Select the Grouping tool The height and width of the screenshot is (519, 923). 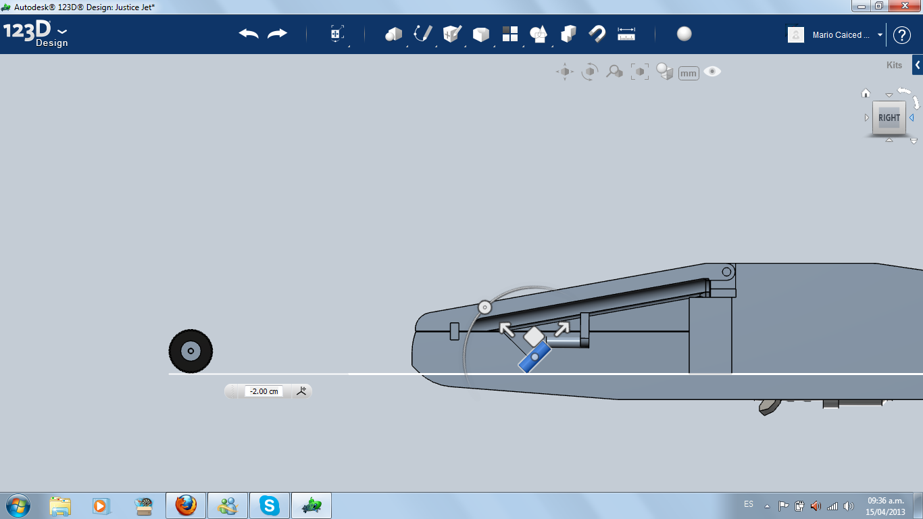click(x=568, y=34)
